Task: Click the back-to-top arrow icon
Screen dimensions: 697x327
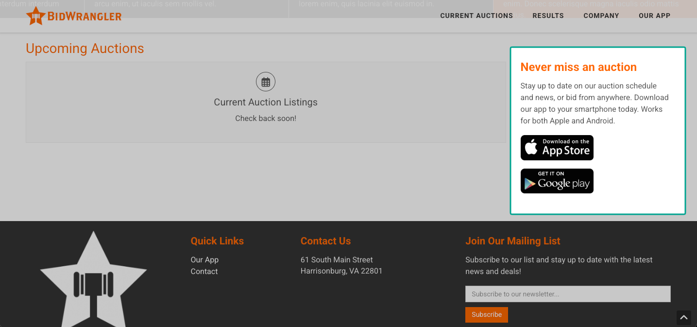Action: [684, 318]
